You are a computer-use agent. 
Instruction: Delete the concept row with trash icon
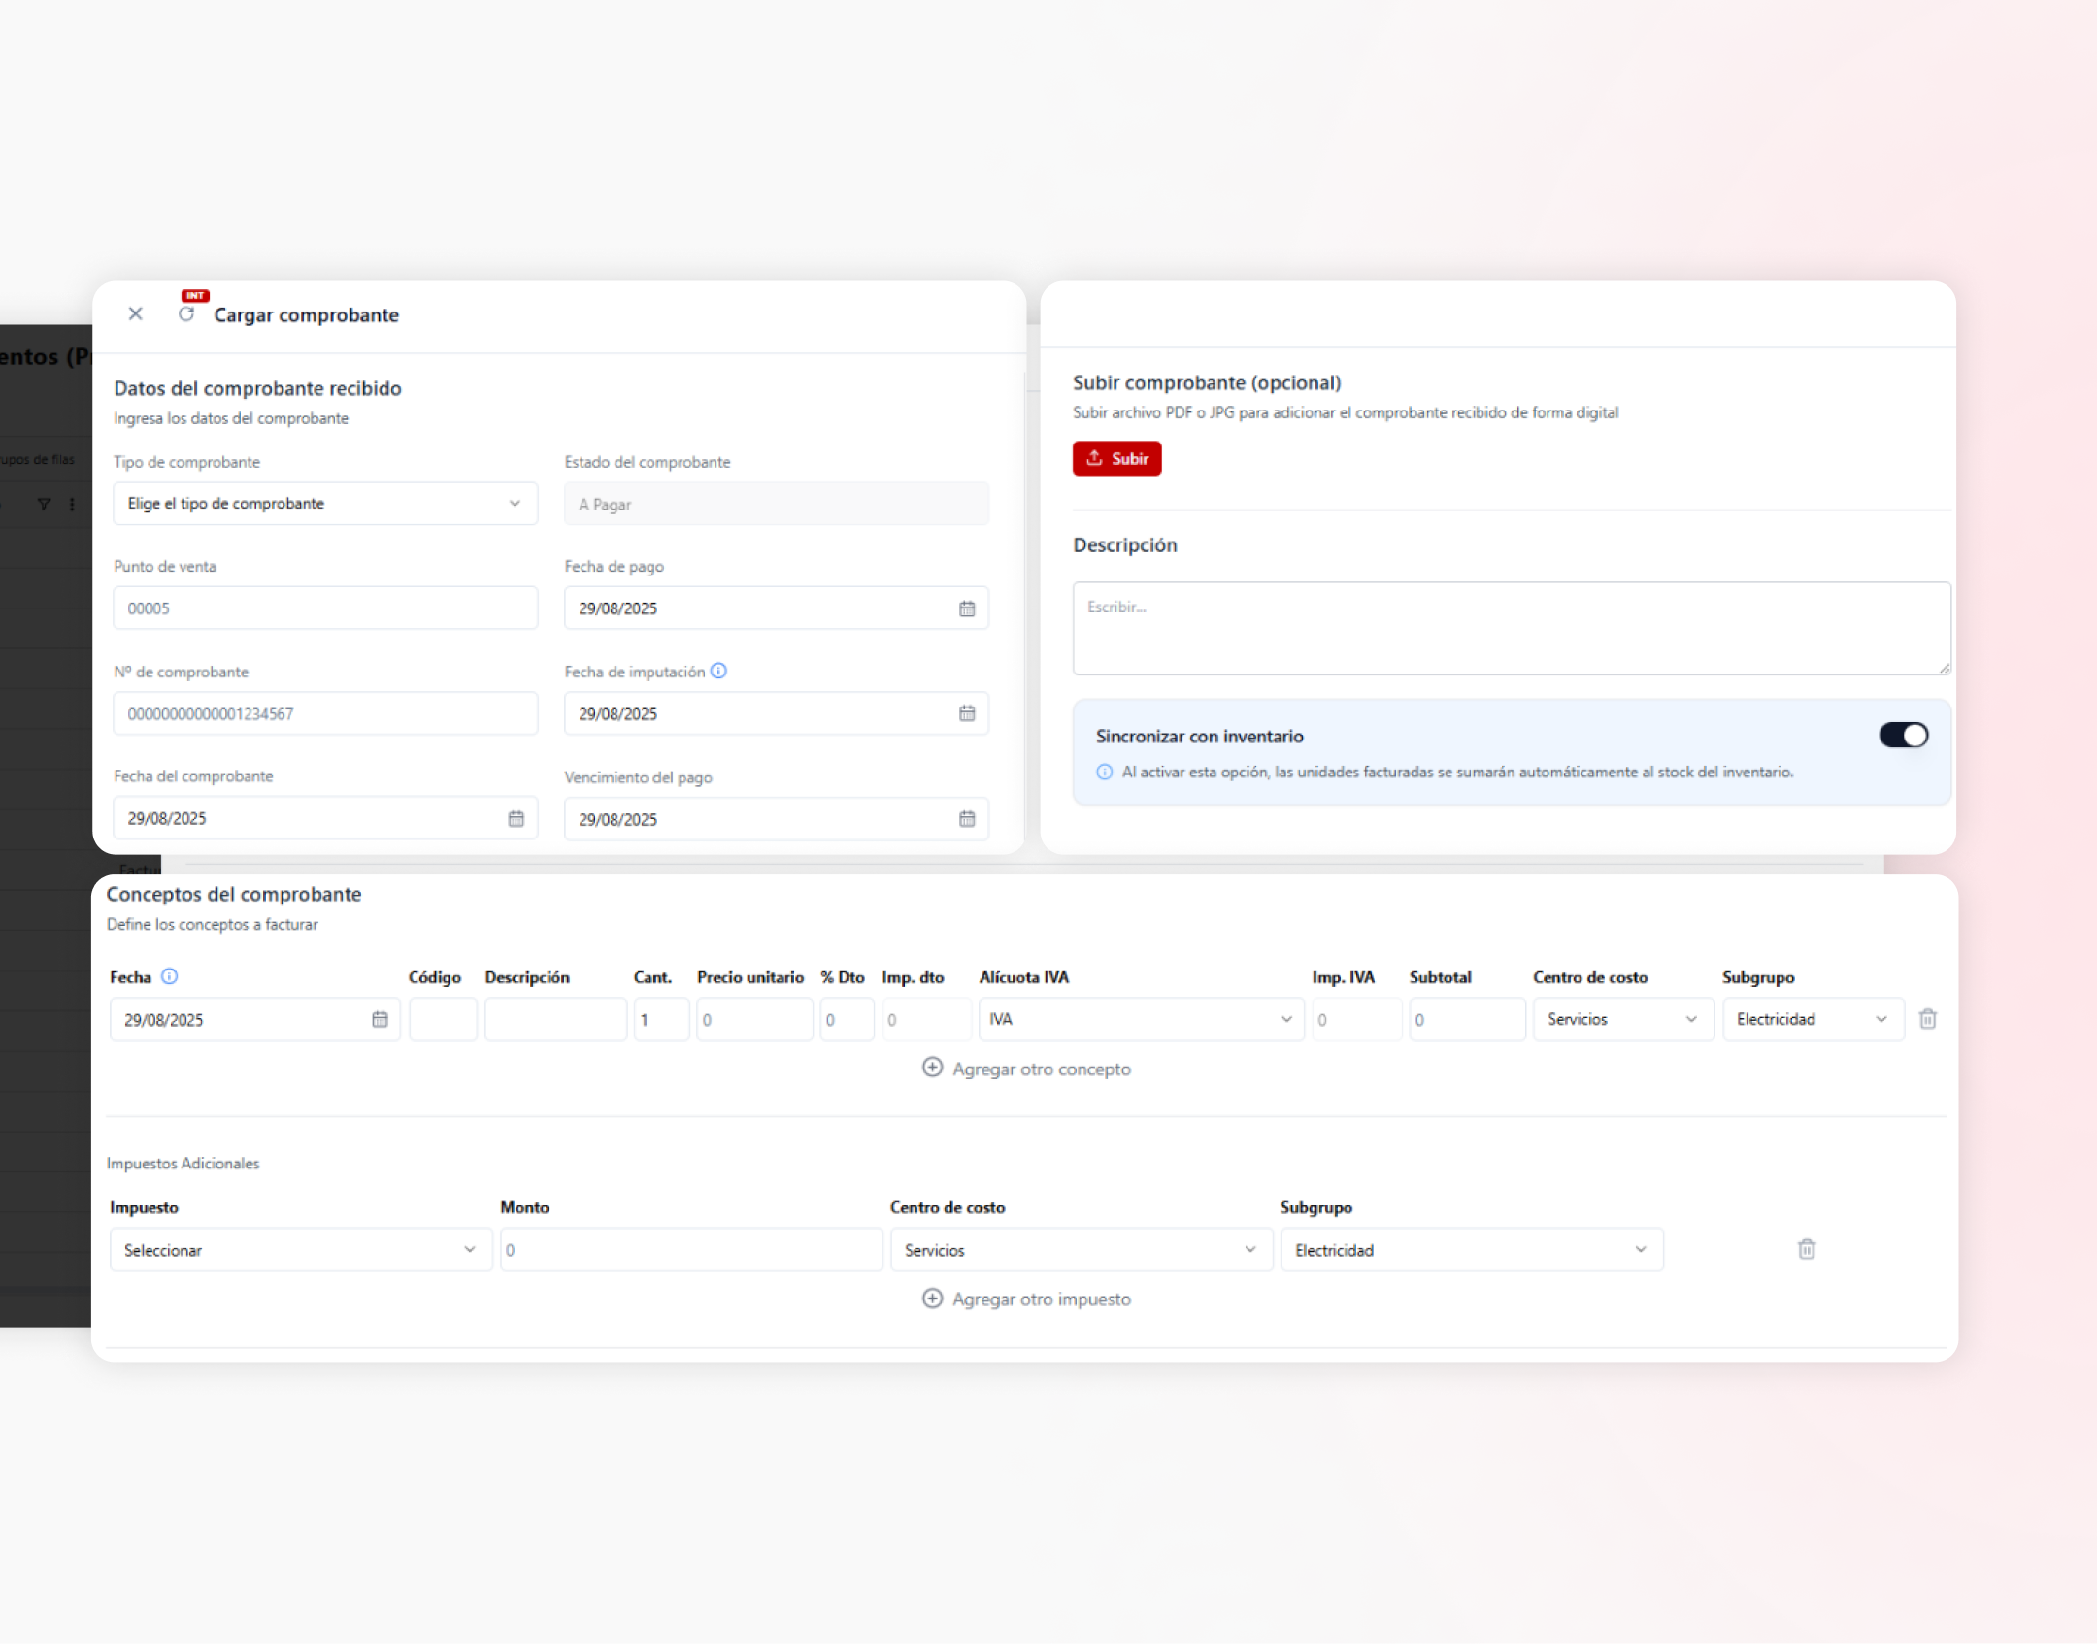(x=1927, y=1019)
